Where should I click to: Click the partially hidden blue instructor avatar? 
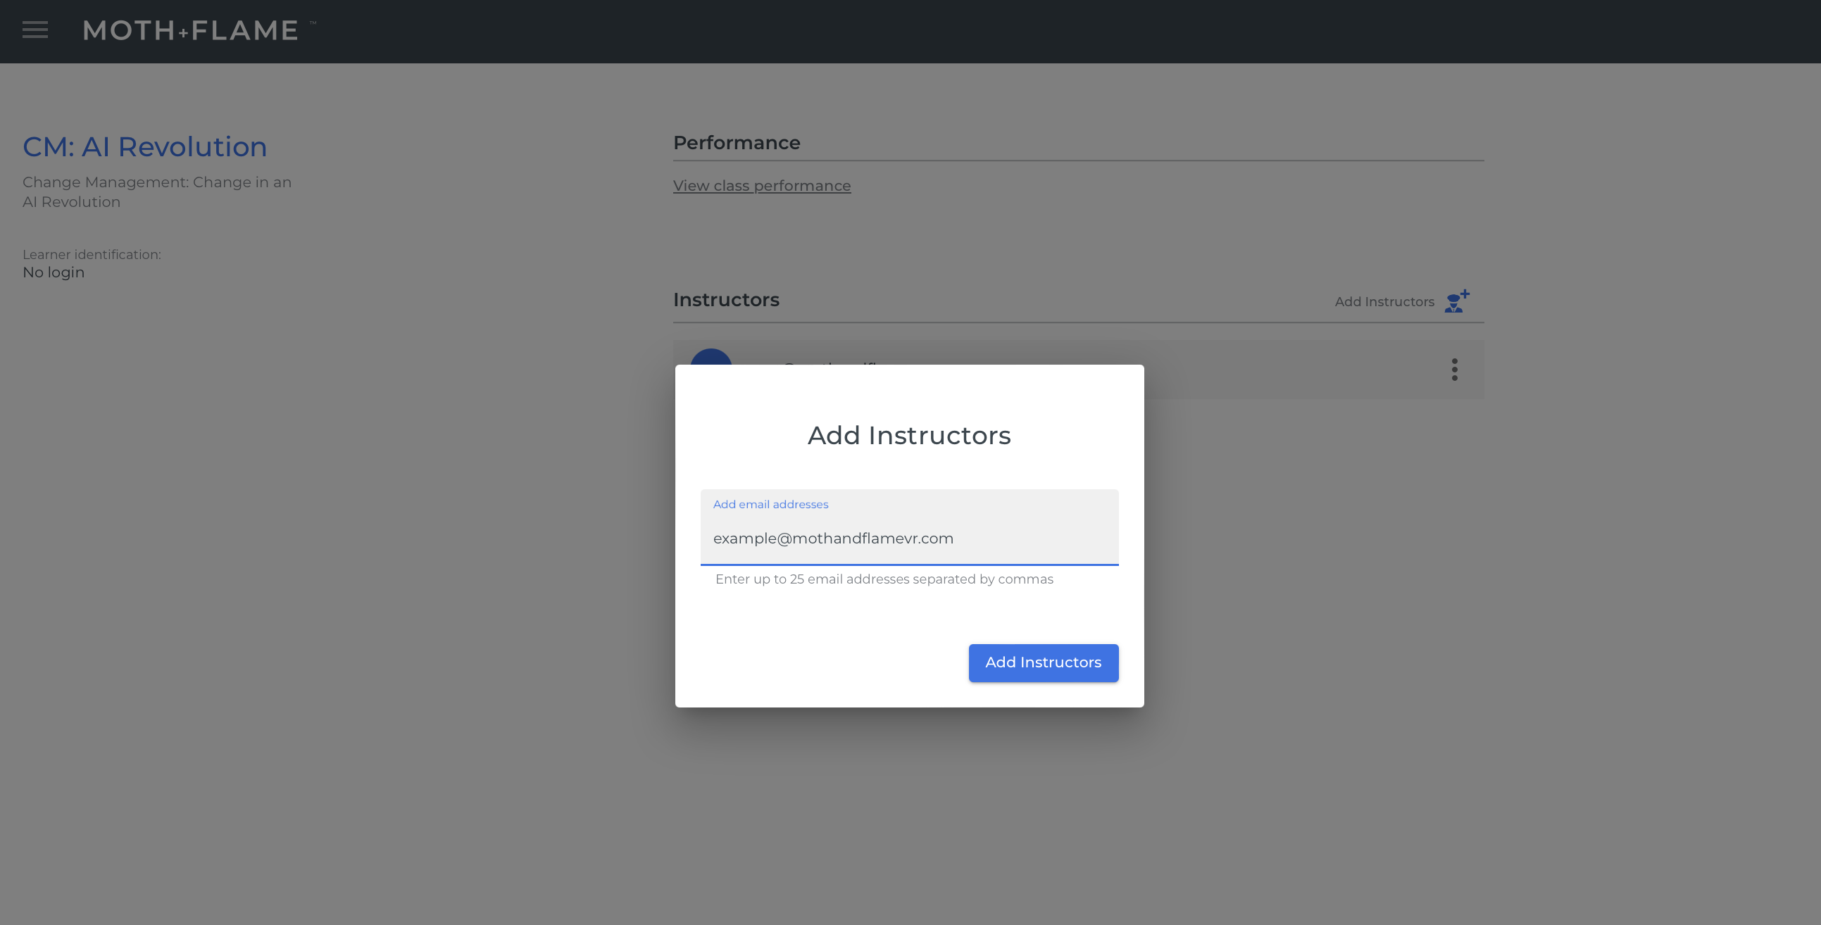pyautogui.click(x=711, y=357)
